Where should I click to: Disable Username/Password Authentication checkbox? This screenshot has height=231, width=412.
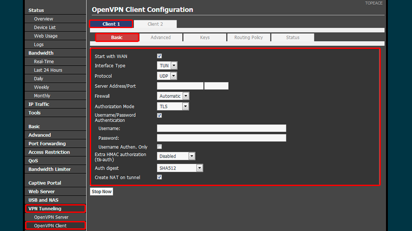[x=159, y=115]
